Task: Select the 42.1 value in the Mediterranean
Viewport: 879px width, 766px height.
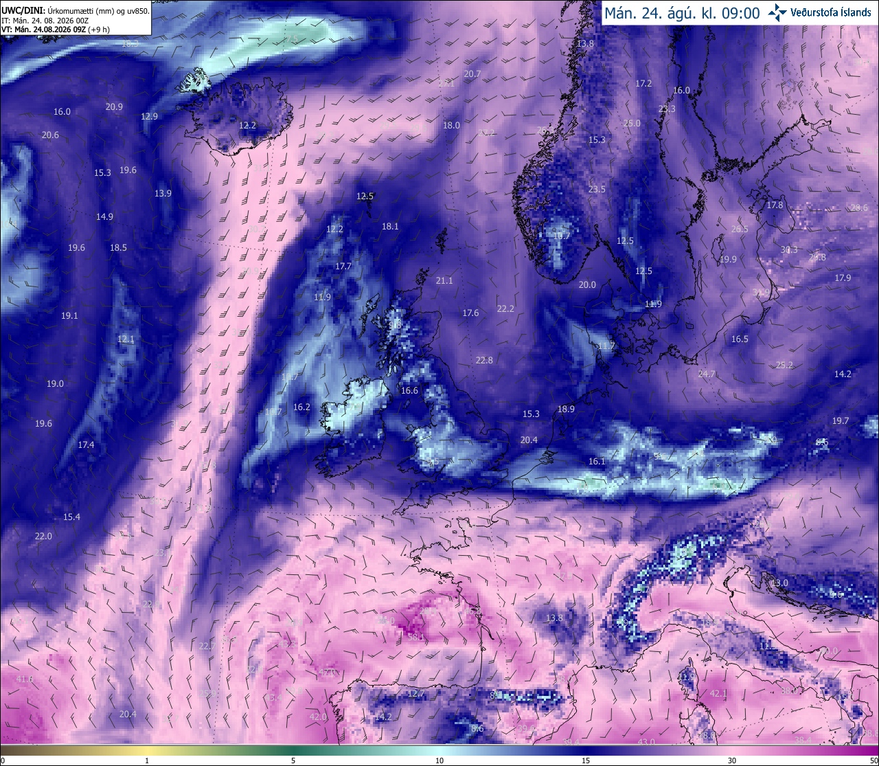Action: (718, 694)
